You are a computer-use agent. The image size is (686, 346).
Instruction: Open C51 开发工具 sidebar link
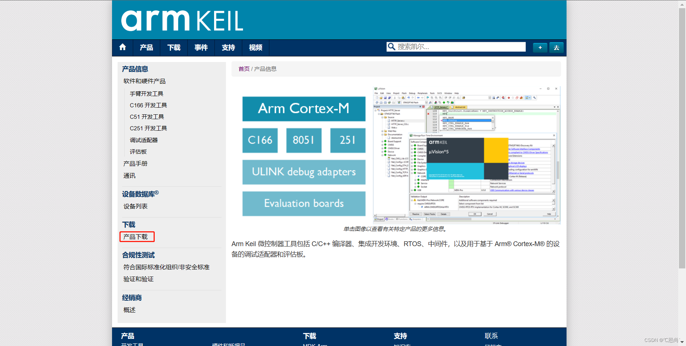tap(147, 117)
